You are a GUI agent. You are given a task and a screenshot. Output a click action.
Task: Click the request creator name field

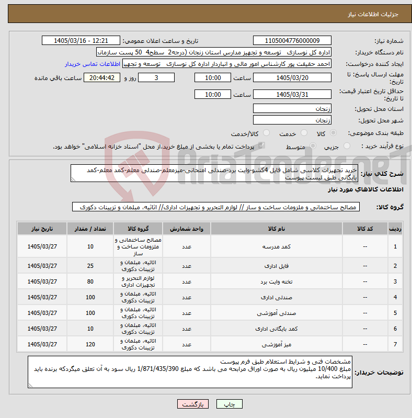227,64
